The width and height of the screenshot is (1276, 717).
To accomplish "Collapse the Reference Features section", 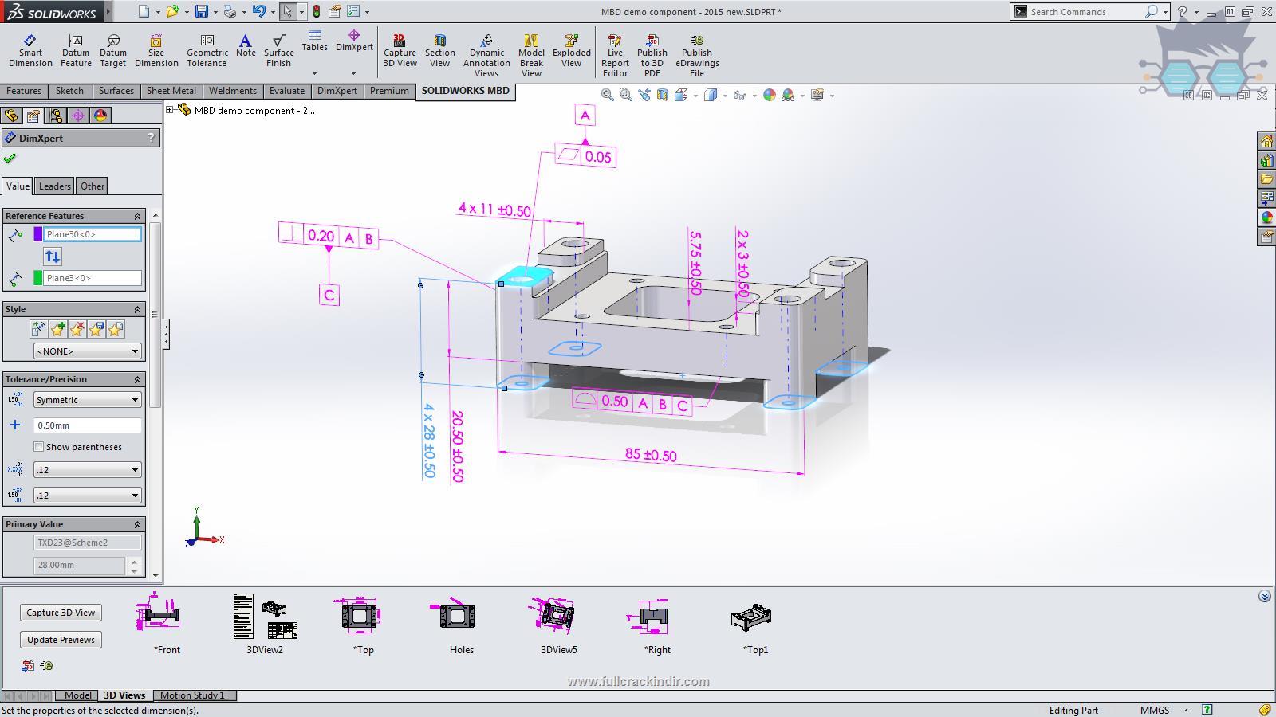I will pyautogui.click(x=137, y=216).
